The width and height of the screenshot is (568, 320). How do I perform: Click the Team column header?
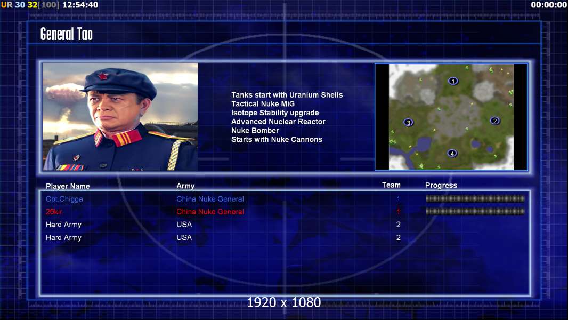tap(391, 185)
